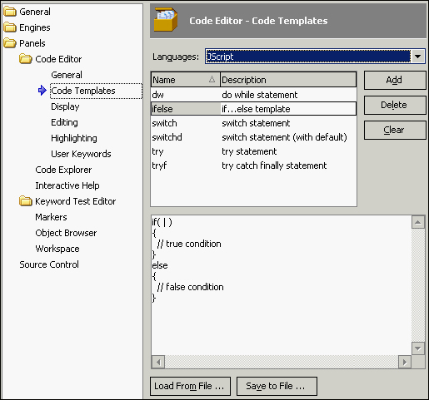Select the Highlighting tree item
This screenshot has width=429, height=400.
(74, 138)
